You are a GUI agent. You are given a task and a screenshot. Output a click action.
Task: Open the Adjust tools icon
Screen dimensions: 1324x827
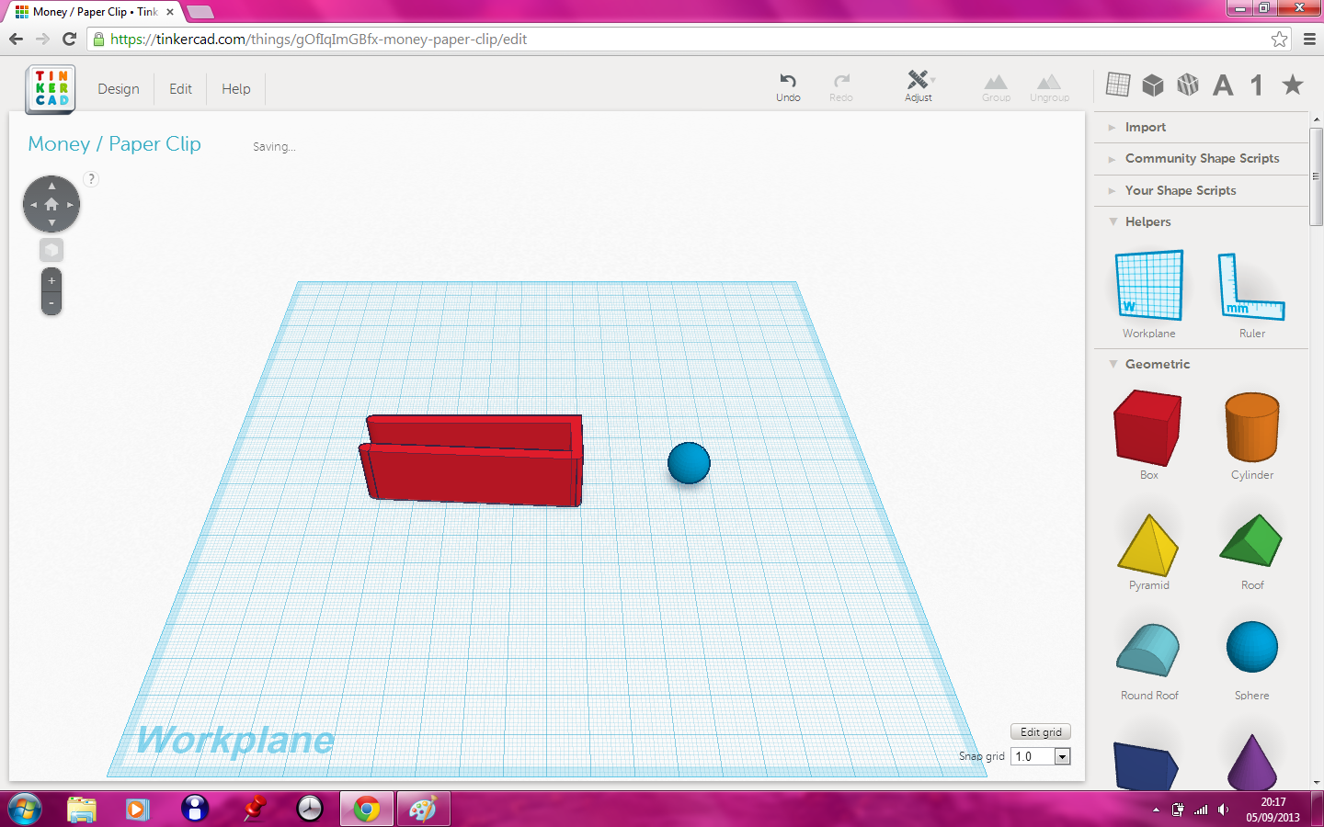click(919, 80)
